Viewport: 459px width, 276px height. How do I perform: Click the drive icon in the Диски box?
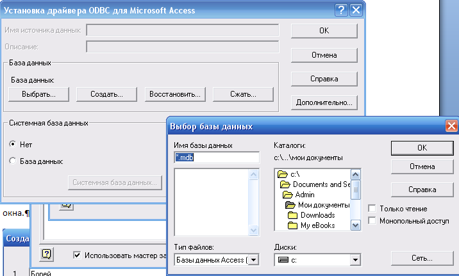click(283, 259)
